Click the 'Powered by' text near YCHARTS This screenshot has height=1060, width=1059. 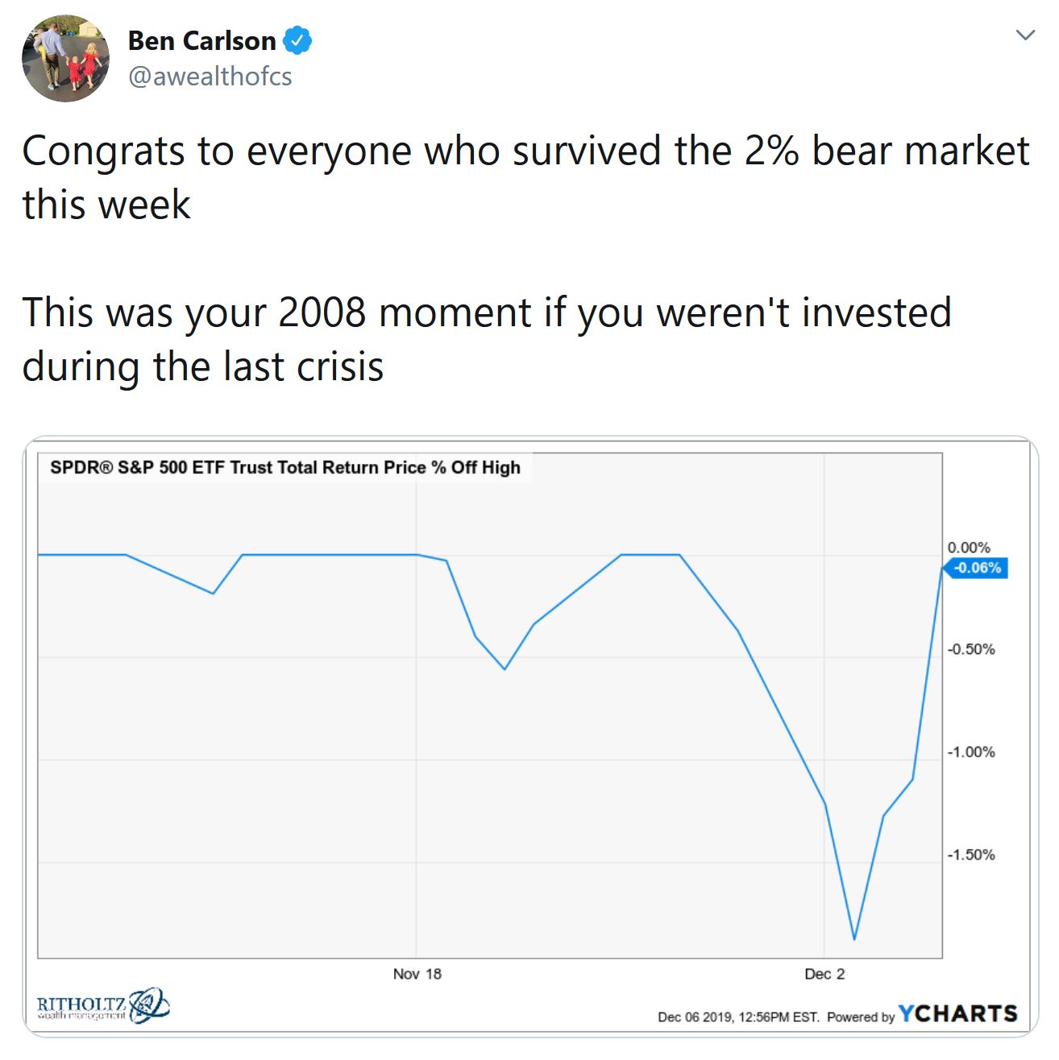coord(861,1017)
